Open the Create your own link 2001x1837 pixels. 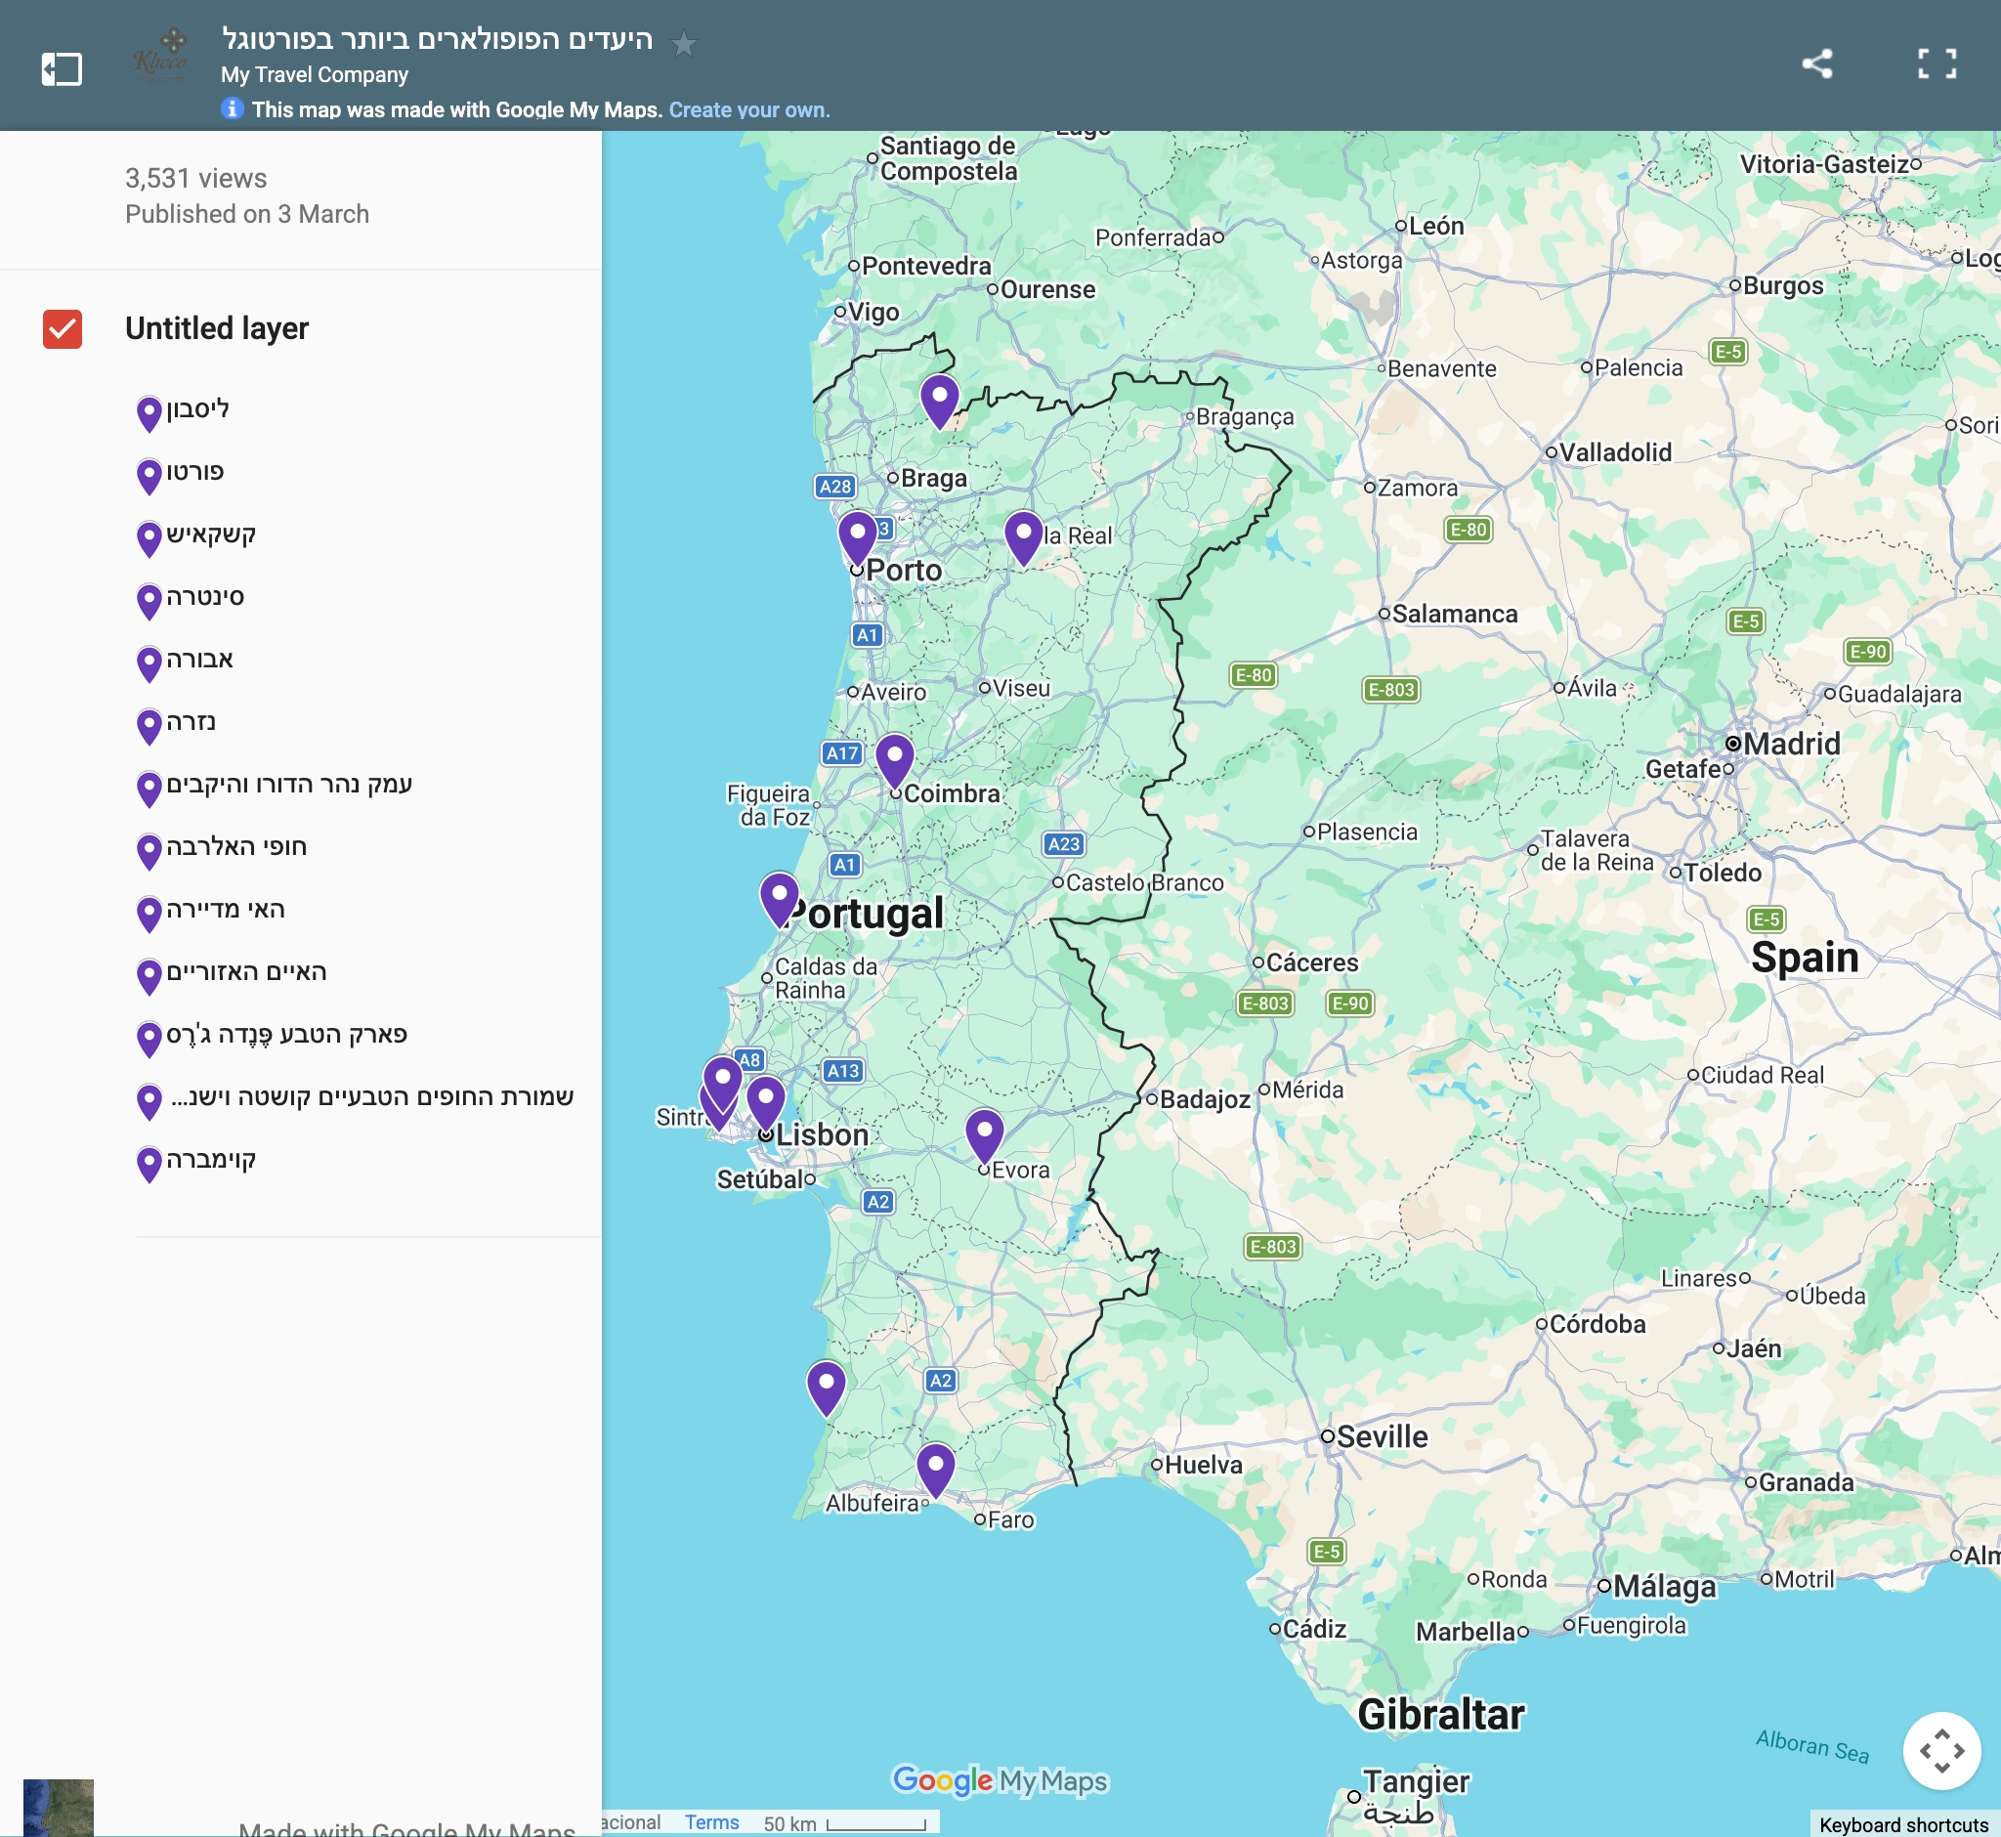[x=748, y=109]
